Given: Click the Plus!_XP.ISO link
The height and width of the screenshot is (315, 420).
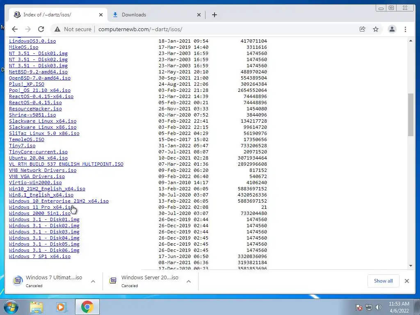Looking at the screenshot, I should click(x=27, y=84).
